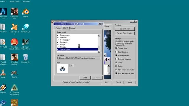
Task: Click scroll down arrow in theme preview window
Action: tap(109, 73)
